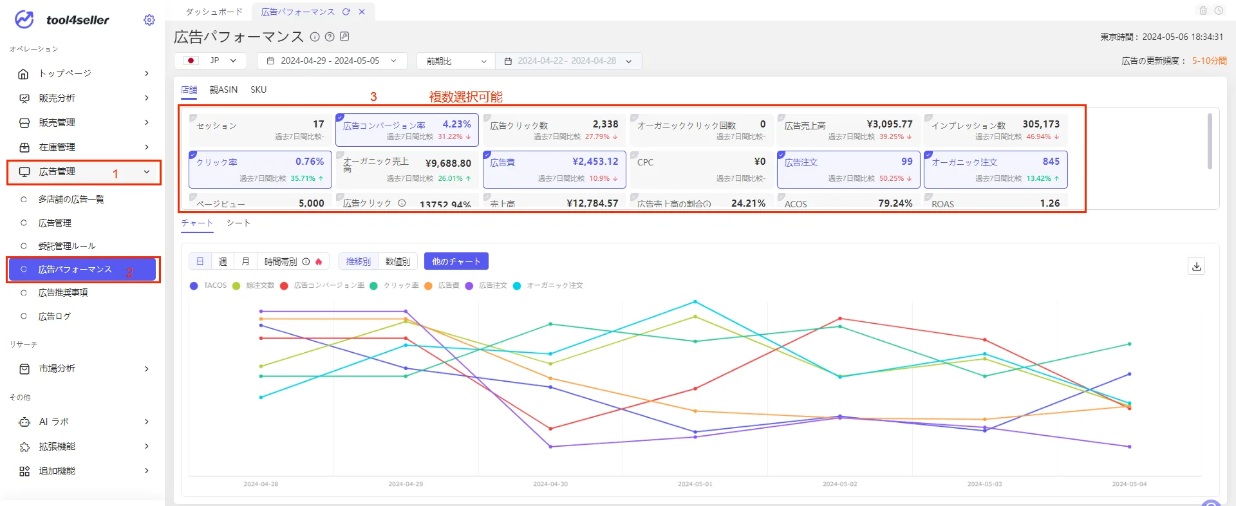Image resolution: width=1236 pixels, height=506 pixels.
Task: Click the clock history icon at top right
Action: [x=1219, y=10]
